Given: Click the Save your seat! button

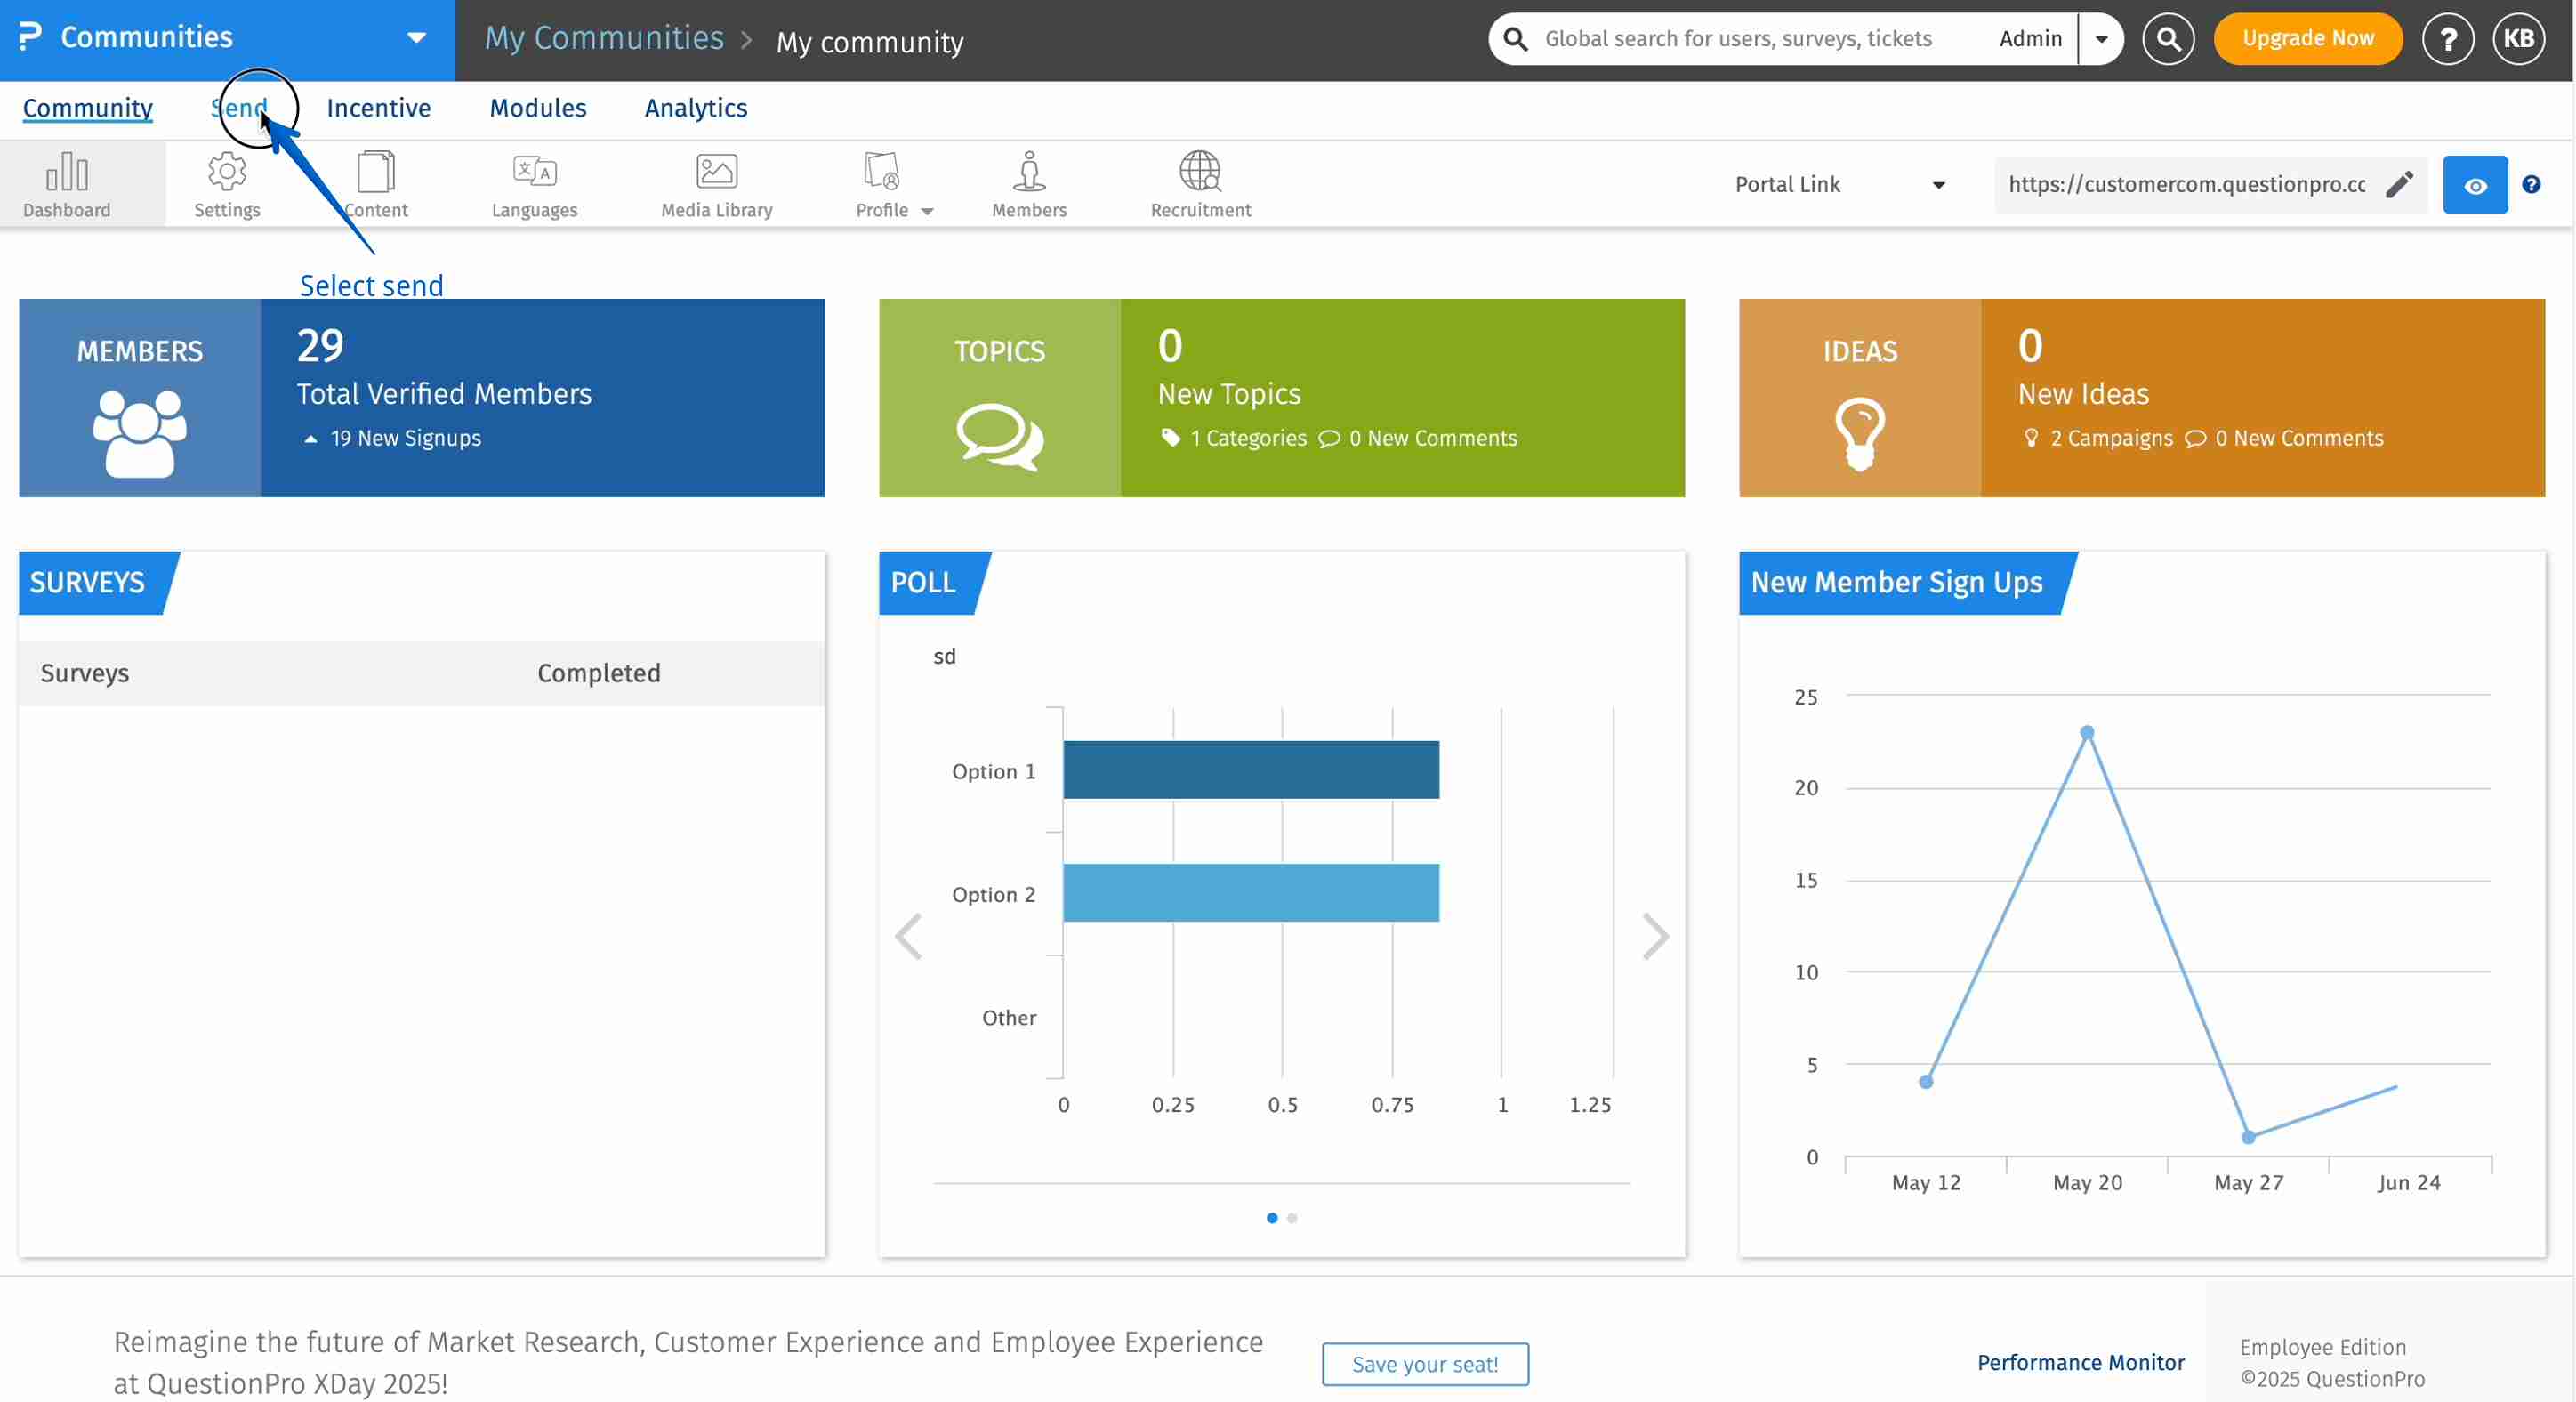Looking at the screenshot, I should point(1424,1364).
